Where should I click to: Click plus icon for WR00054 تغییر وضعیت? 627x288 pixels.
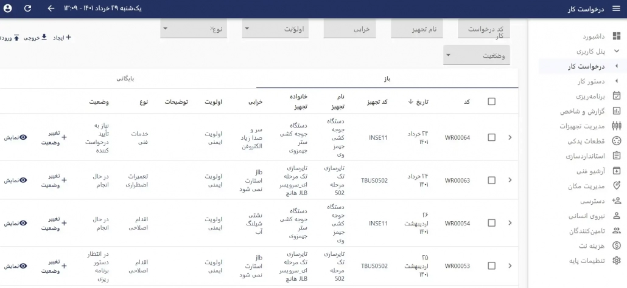click(x=64, y=223)
